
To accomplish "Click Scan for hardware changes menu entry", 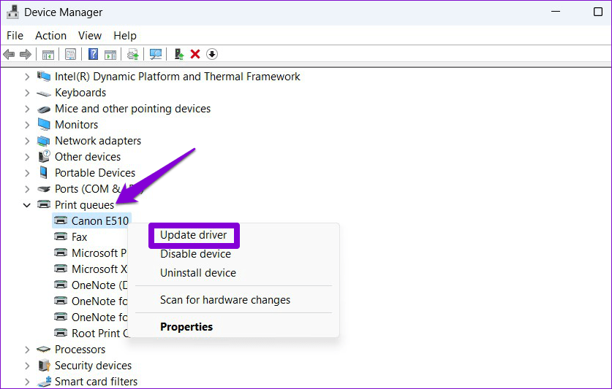I will pyautogui.click(x=225, y=300).
